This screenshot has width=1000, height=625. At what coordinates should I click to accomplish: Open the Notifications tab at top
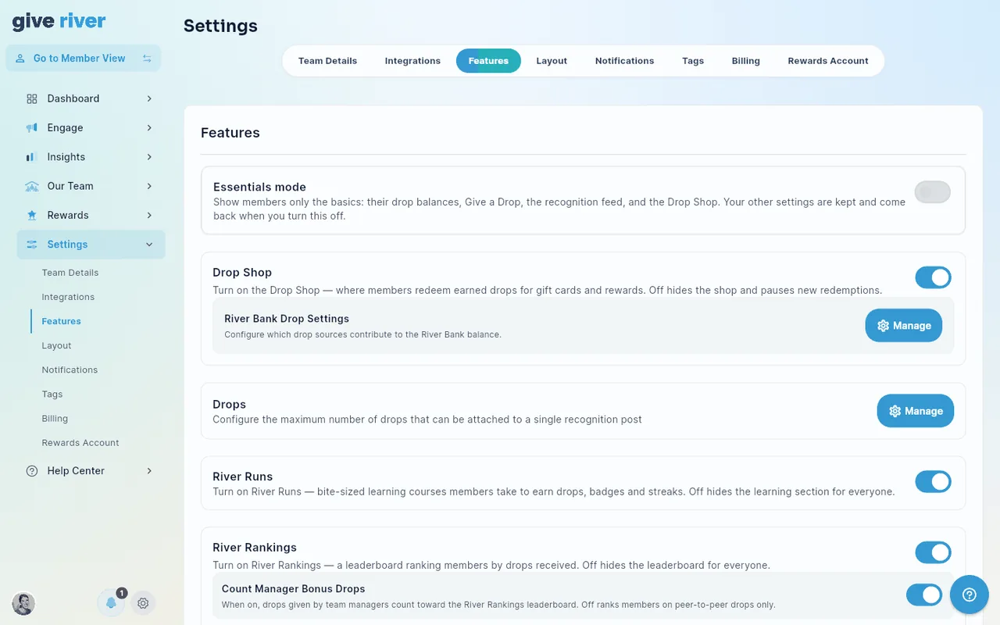click(x=624, y=61)
